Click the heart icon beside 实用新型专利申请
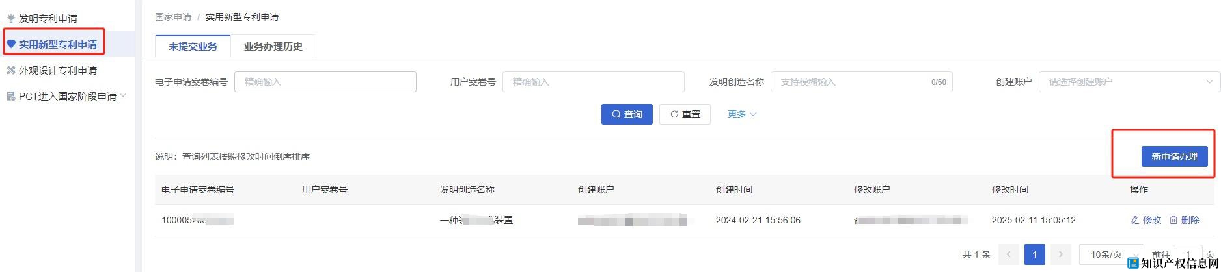The image size is (1221, 272). pyautogui.click(x=10, y=44)
